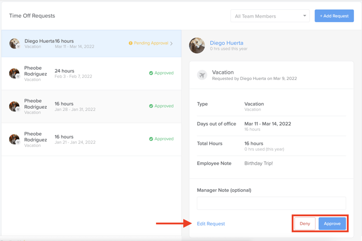
Task: Click green Approved checkmark for 24 hours request
Action: tap(151, 73)
